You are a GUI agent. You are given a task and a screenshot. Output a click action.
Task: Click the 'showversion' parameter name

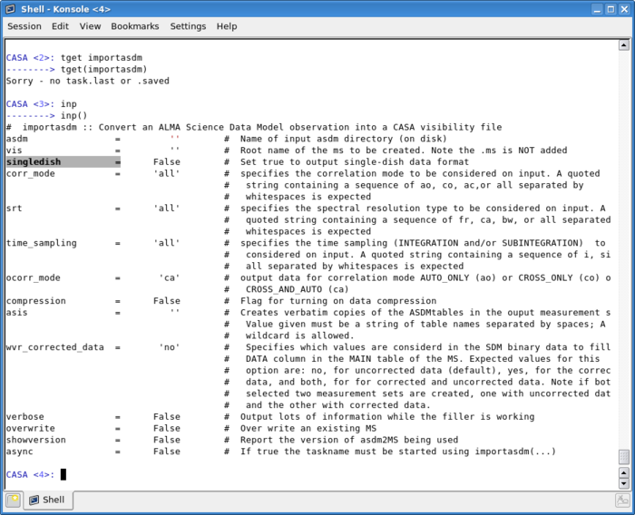tap(36, 440)
